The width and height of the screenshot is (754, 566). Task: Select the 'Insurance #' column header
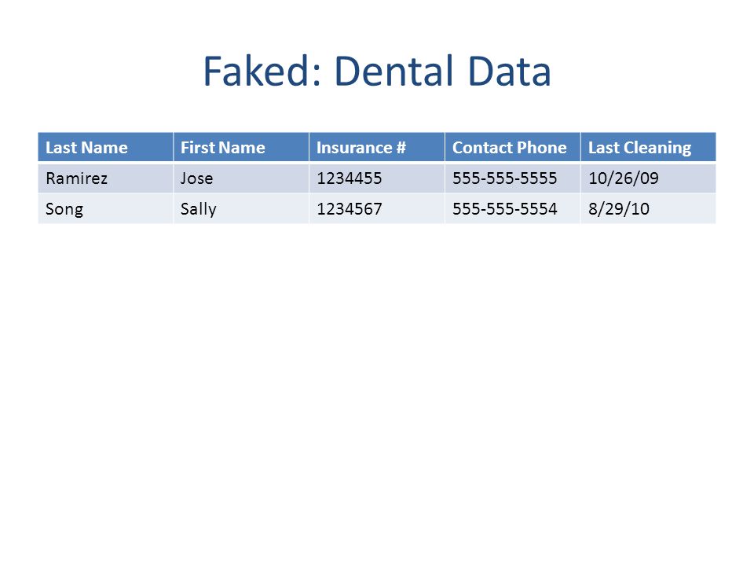[377, 147]
